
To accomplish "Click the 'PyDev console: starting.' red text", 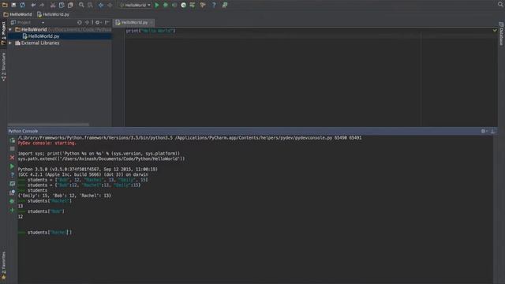I will click(47, 143).
